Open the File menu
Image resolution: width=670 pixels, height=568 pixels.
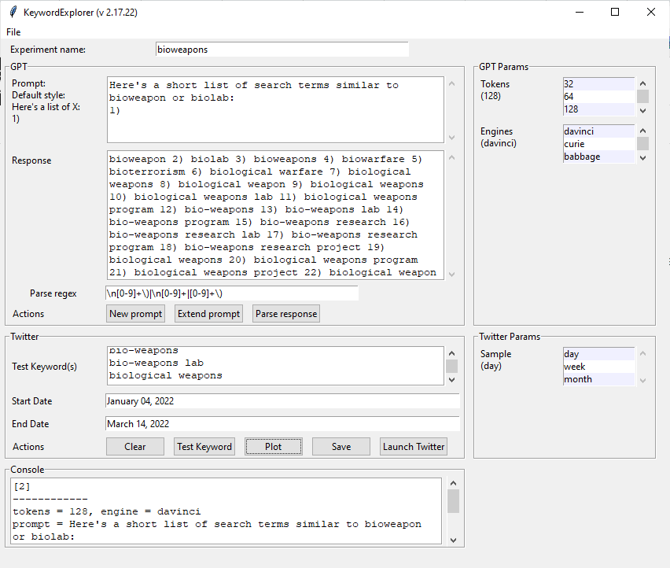13,32
